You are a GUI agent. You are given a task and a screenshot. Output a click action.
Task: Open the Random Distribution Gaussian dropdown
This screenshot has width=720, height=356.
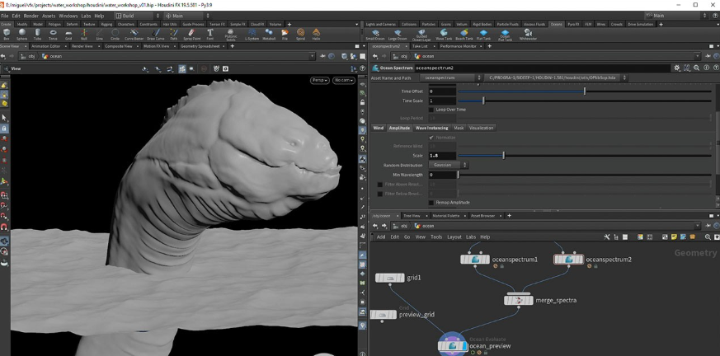coord(449,165)
